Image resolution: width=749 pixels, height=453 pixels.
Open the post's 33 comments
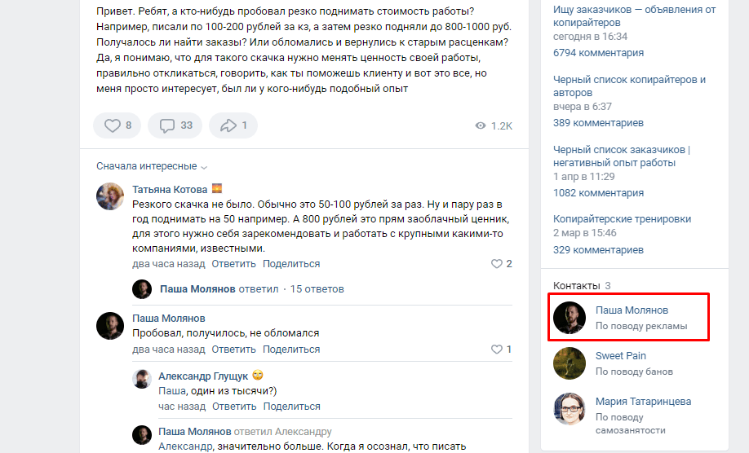(x=167, y=125)
